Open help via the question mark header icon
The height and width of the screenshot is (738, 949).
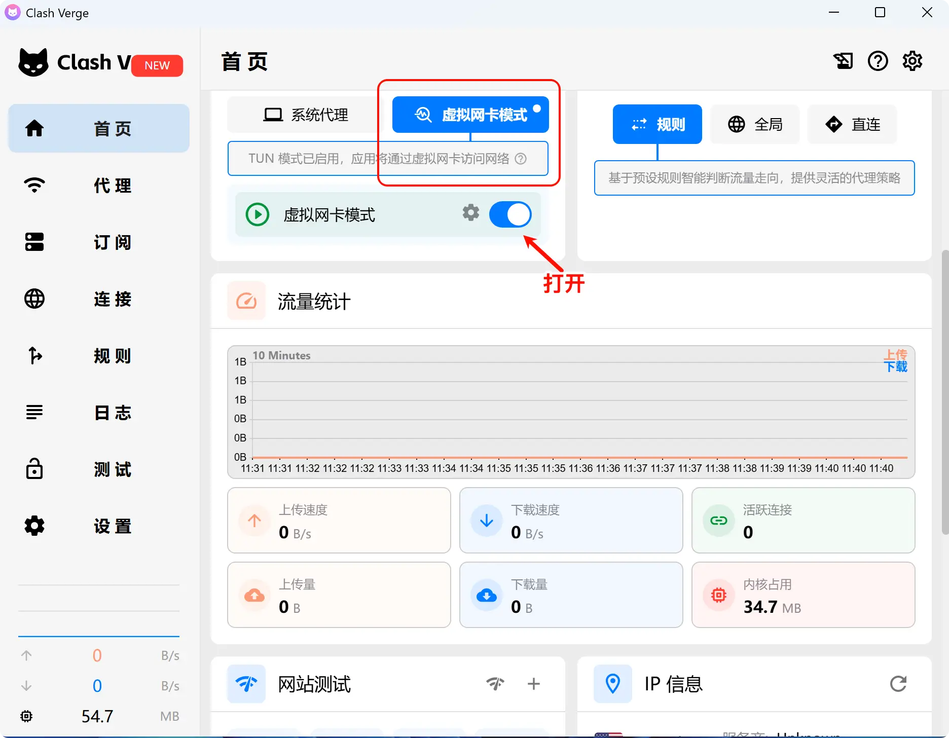click(878, 61)
